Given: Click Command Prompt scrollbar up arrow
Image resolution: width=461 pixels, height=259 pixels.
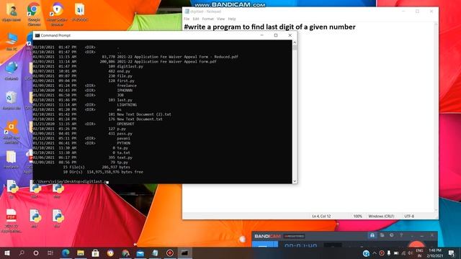Looking at the screenshot, I should [x=295, y=42].
